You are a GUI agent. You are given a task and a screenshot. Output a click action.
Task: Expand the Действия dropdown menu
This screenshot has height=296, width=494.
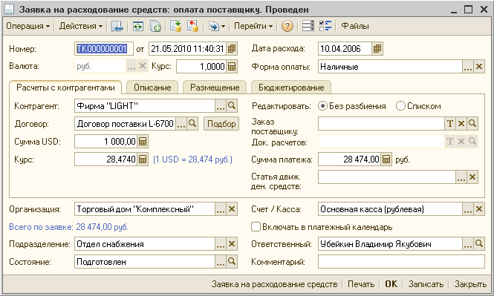81,26
